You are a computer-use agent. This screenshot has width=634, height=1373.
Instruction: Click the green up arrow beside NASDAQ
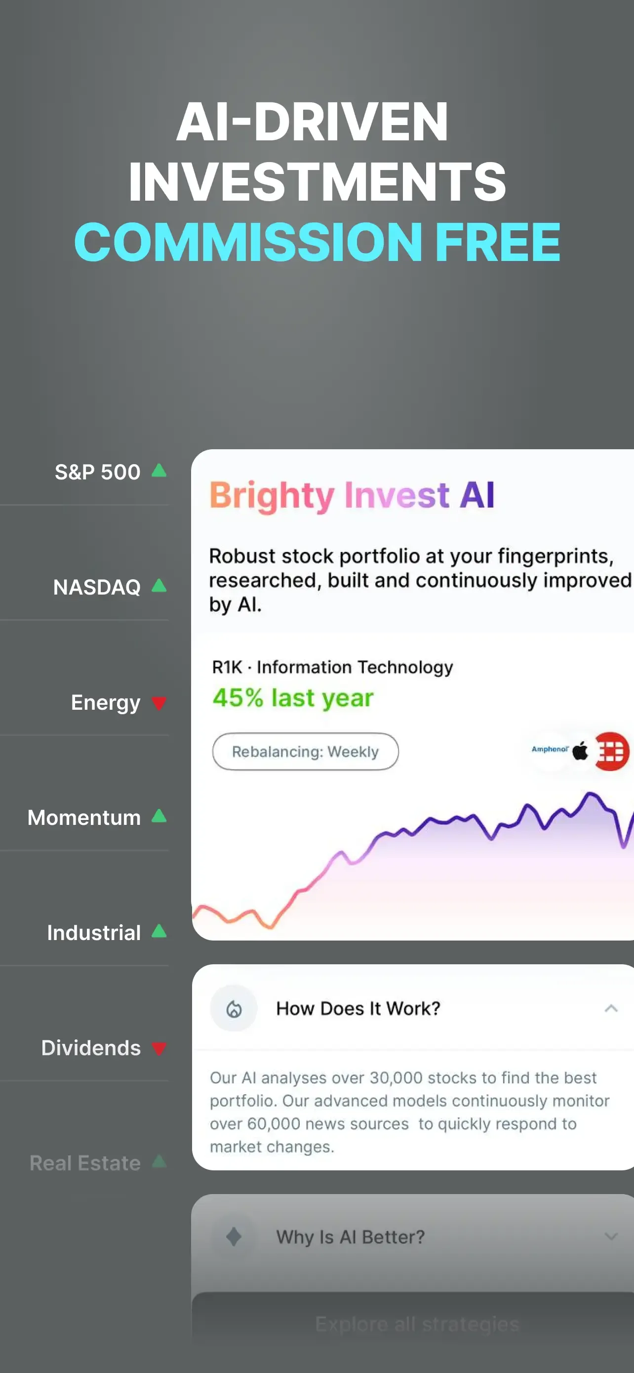[x=158, y=585]
